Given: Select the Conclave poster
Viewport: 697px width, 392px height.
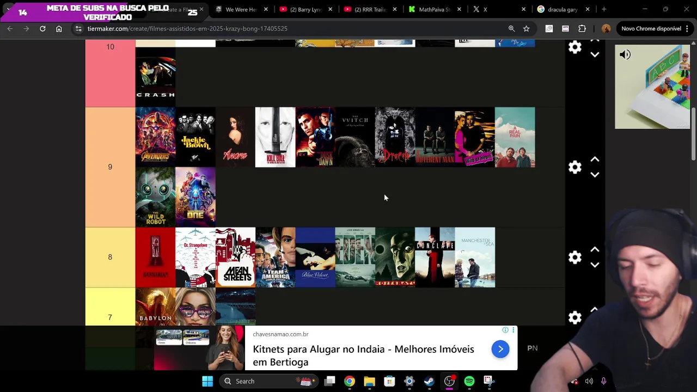Looking at the screenshot, I should (435, 258).
